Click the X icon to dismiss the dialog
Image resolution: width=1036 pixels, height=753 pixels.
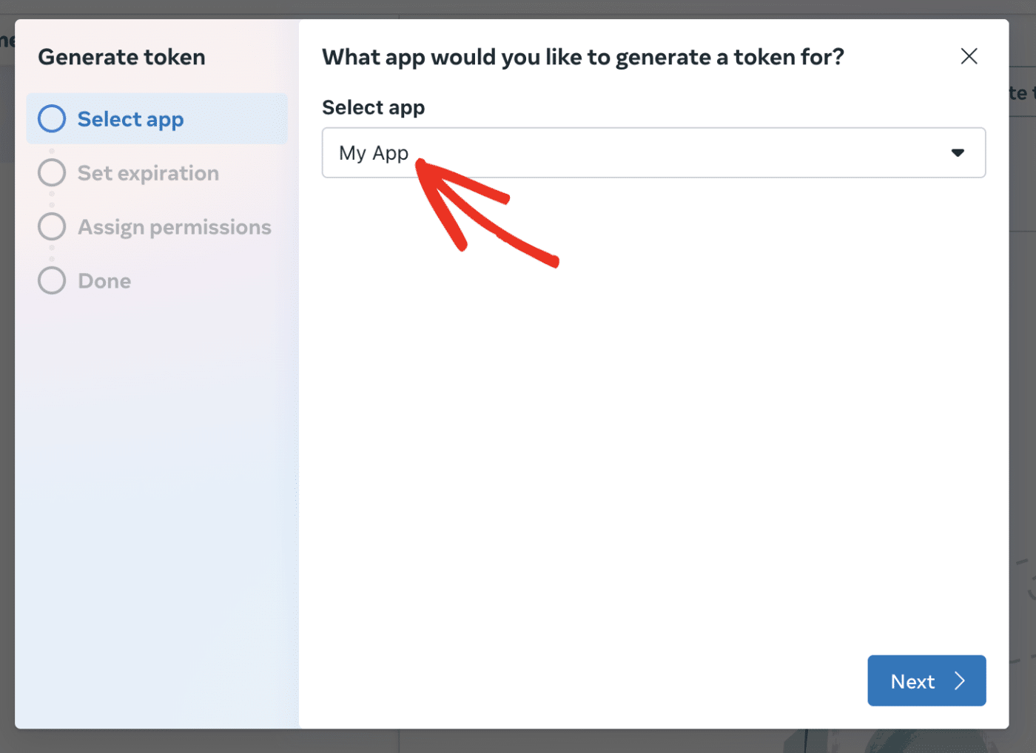click(969, 56)
